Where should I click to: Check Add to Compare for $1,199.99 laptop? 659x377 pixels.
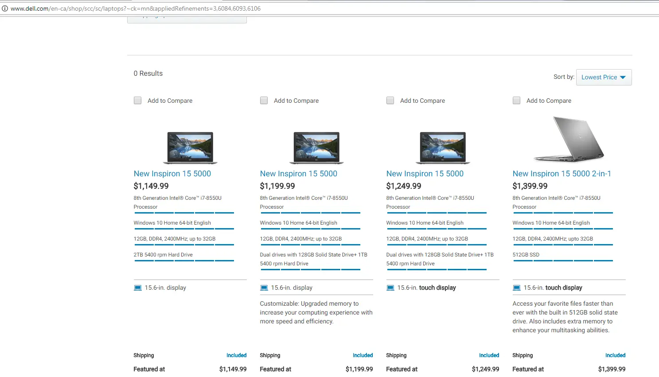pos(264,101)
